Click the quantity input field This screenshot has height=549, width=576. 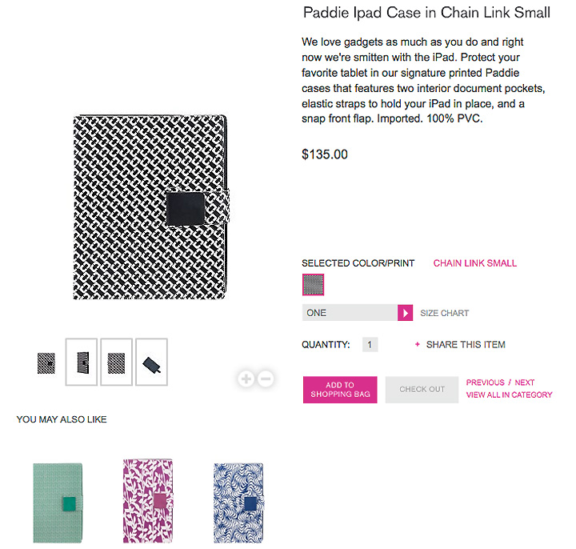pyautogui.click(x=369, y=345)
